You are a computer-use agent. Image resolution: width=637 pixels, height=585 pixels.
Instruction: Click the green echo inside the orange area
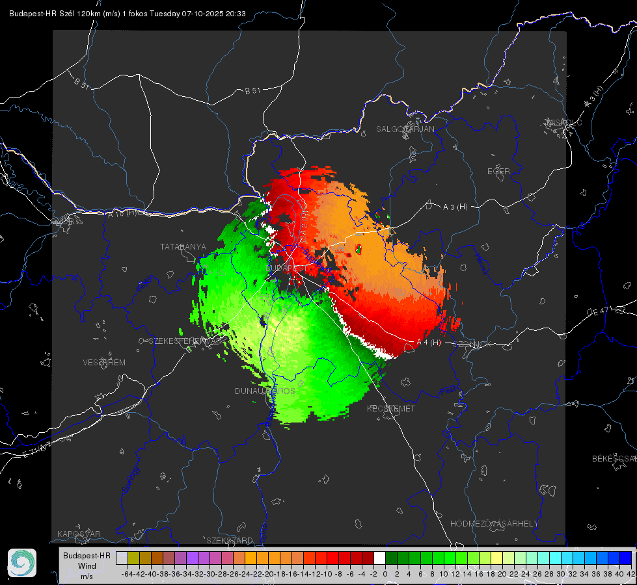tap(359, 249)
